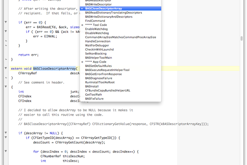Viewport: 247px width, 165px height.
Task: Click the 'descCount = CFArrayGetCount(descArray);' line
Action: point(69,142)
